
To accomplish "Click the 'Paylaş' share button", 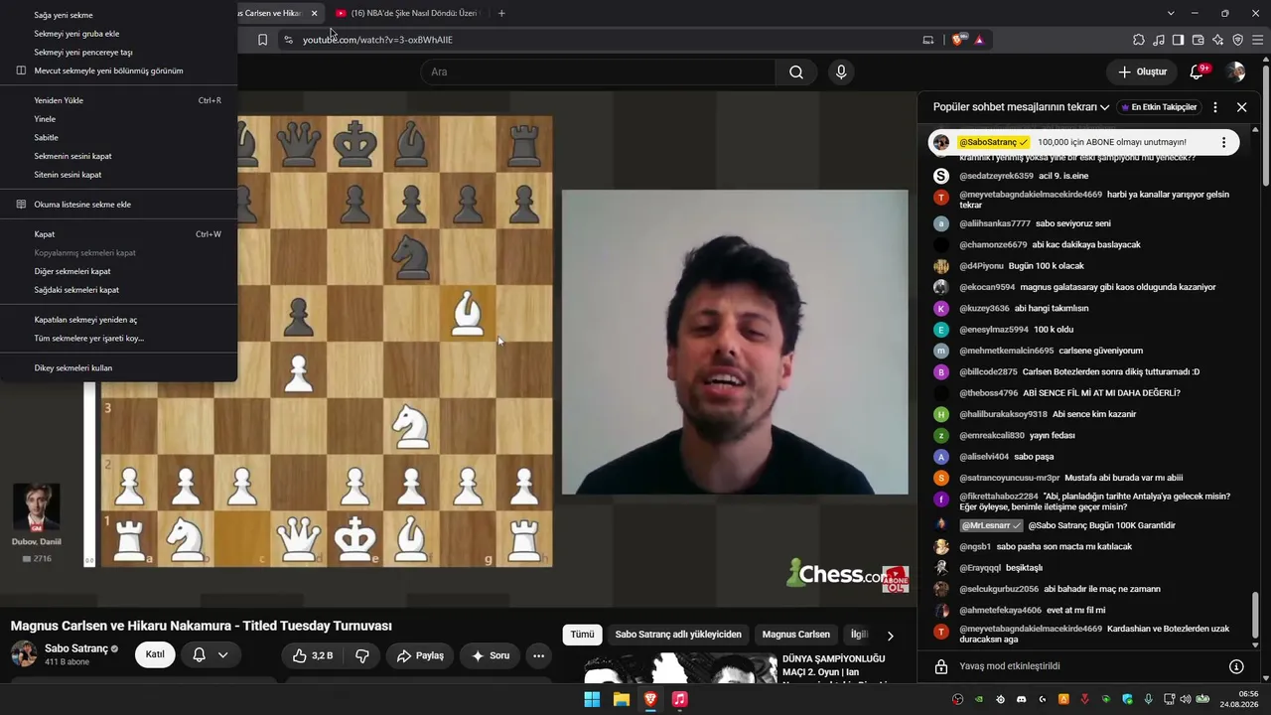I will pos(420,655).
